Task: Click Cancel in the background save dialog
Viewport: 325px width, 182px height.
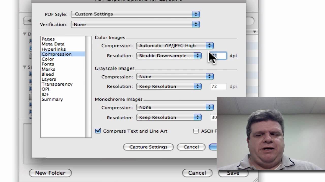Action: 197,173
